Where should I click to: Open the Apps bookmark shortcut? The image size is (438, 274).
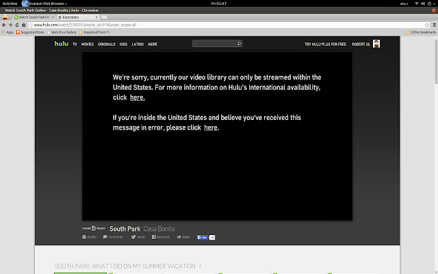tap(8, 32)
